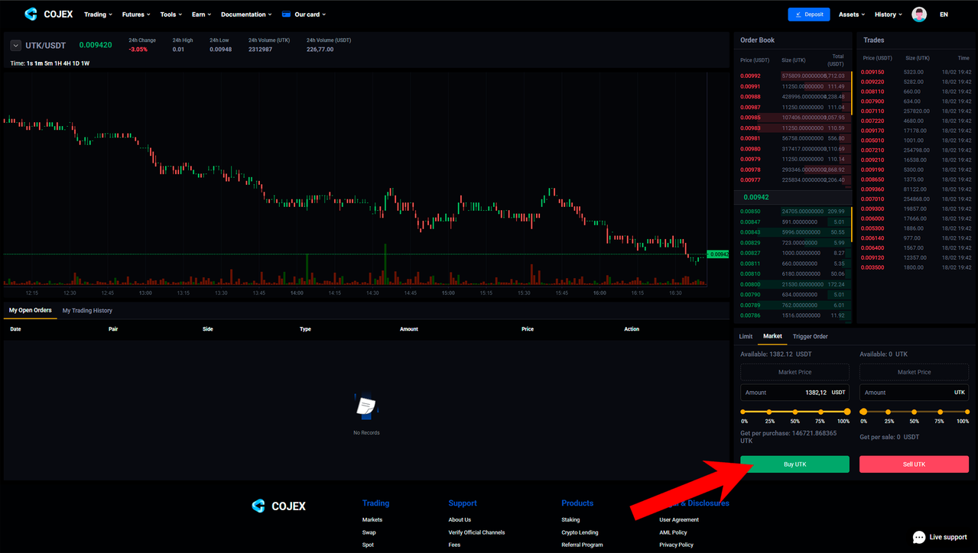Click the red Sell UTK button
The height and width of the screenshot is (553, 978).
click(x=914, y=464)
